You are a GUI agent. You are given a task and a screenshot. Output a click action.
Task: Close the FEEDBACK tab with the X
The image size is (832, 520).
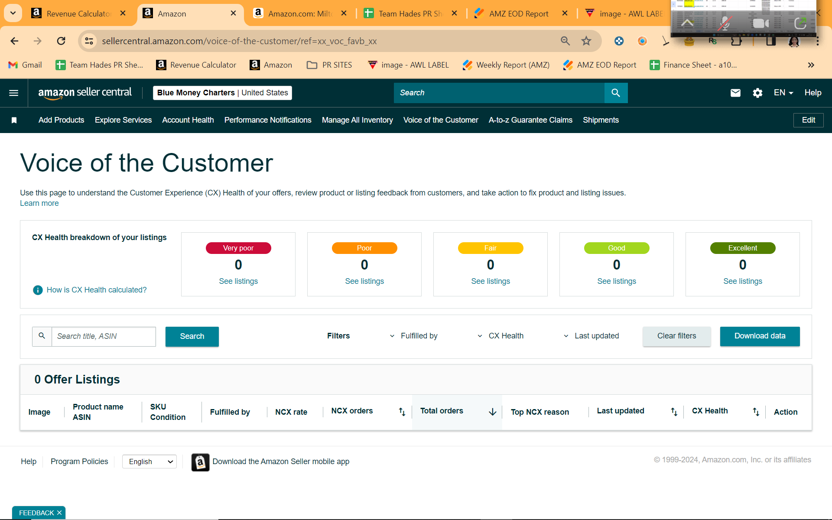[x=59, y=513]
